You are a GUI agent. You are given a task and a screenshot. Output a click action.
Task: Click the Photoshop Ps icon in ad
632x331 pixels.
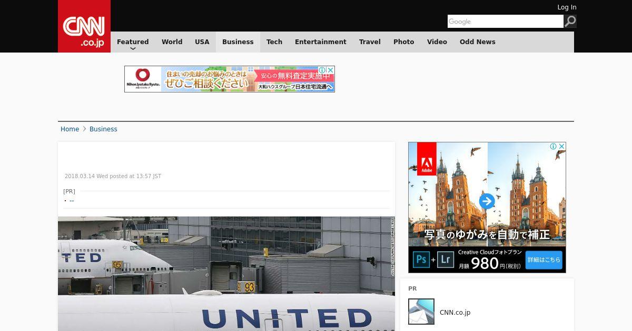coord(421,260)
